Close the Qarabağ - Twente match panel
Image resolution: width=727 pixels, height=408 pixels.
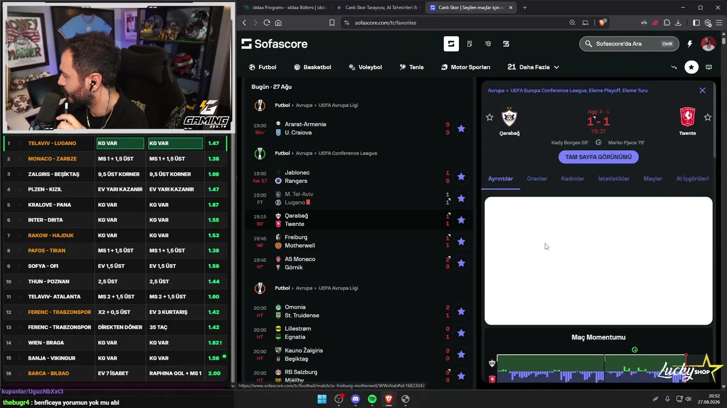coord(703,90)
